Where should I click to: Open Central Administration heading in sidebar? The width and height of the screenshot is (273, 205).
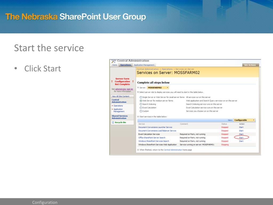click(x=119, y=101)
